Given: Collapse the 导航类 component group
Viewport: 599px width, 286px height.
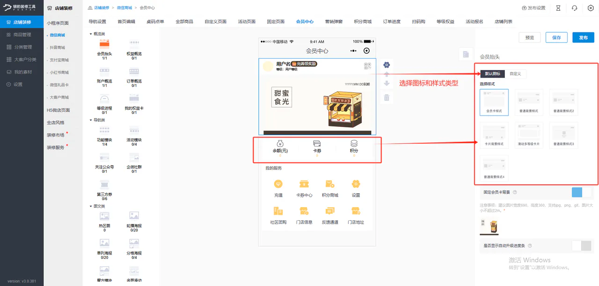Looking at the screenshot, I should [x=98, y=120].
